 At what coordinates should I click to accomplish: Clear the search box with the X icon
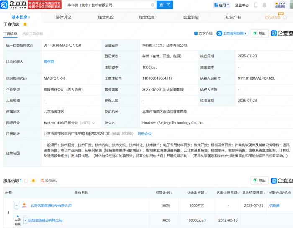pyautogui.click(x=152, y=5)
